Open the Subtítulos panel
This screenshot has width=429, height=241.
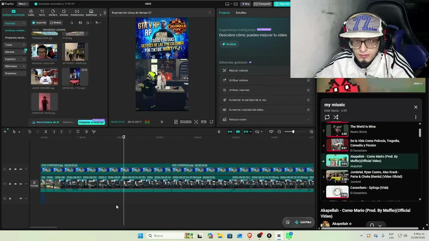point(91,13)
